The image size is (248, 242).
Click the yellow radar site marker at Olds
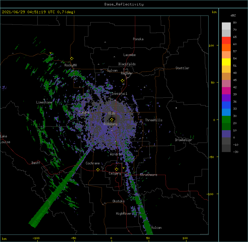tap(112, 120)
